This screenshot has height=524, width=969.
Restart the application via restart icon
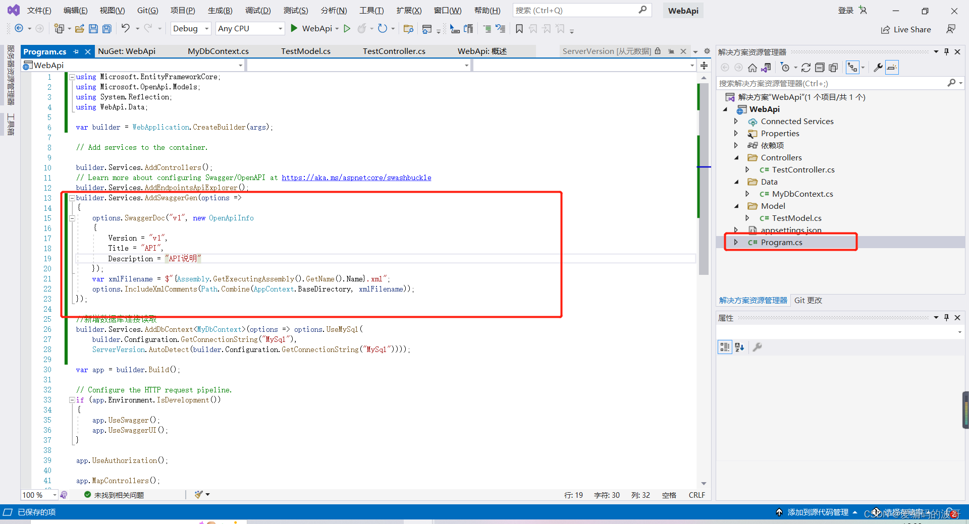pyautogui.click(x=382, y=29)
